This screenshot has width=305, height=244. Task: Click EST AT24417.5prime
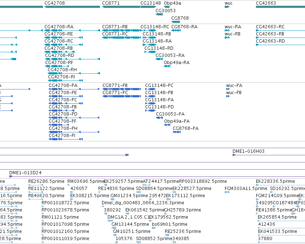click(x=147, y=185)
